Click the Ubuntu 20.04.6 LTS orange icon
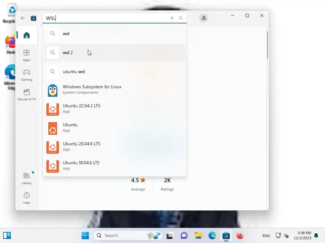The image size is (325, 243). (53, 147)
